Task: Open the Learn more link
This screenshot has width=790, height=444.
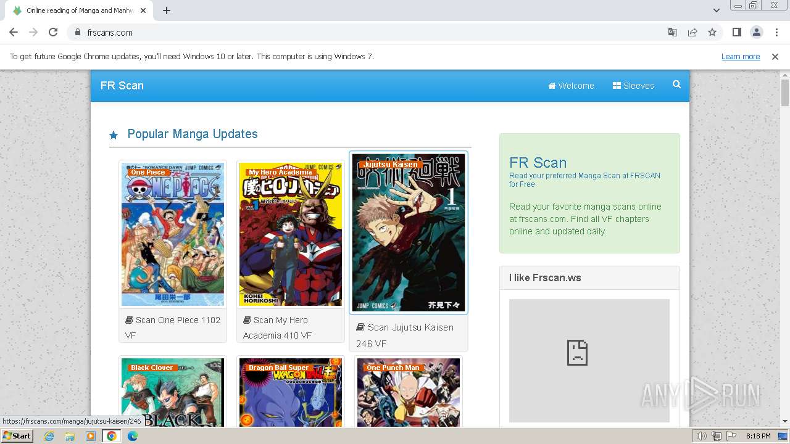Action: click(741, 57)
